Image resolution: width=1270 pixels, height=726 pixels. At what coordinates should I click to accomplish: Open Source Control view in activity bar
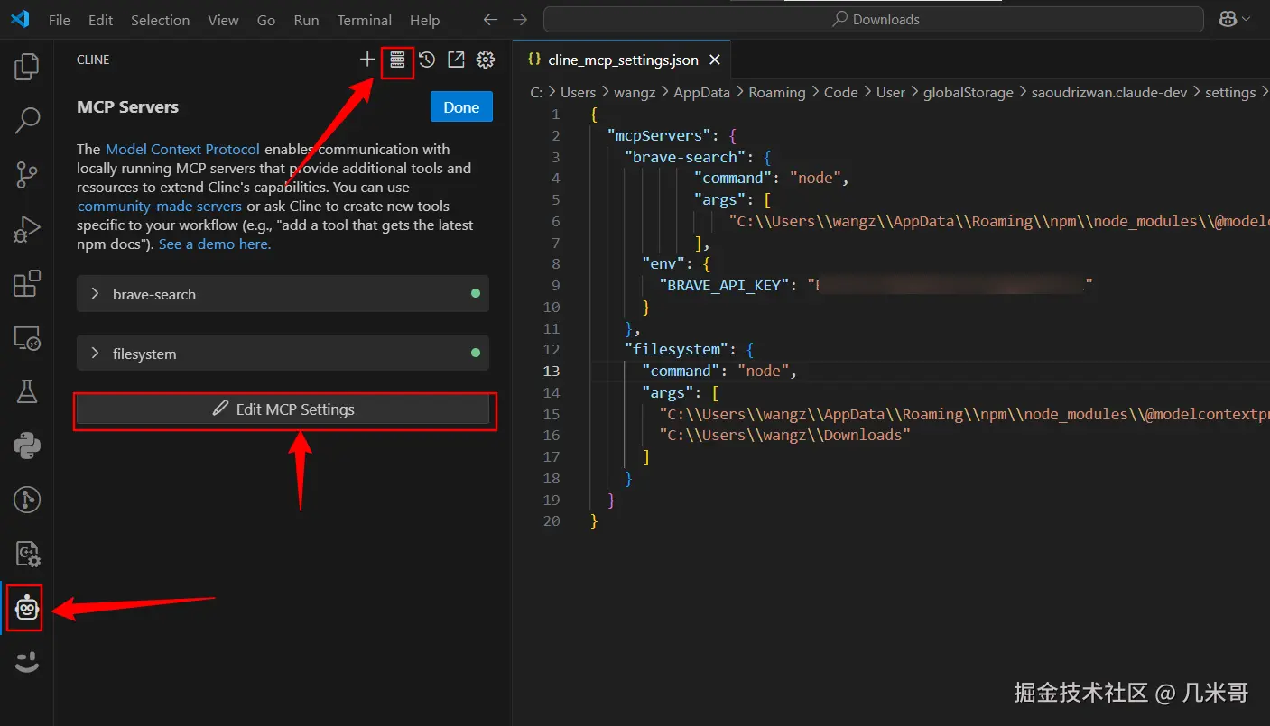(x=27, y=175)
